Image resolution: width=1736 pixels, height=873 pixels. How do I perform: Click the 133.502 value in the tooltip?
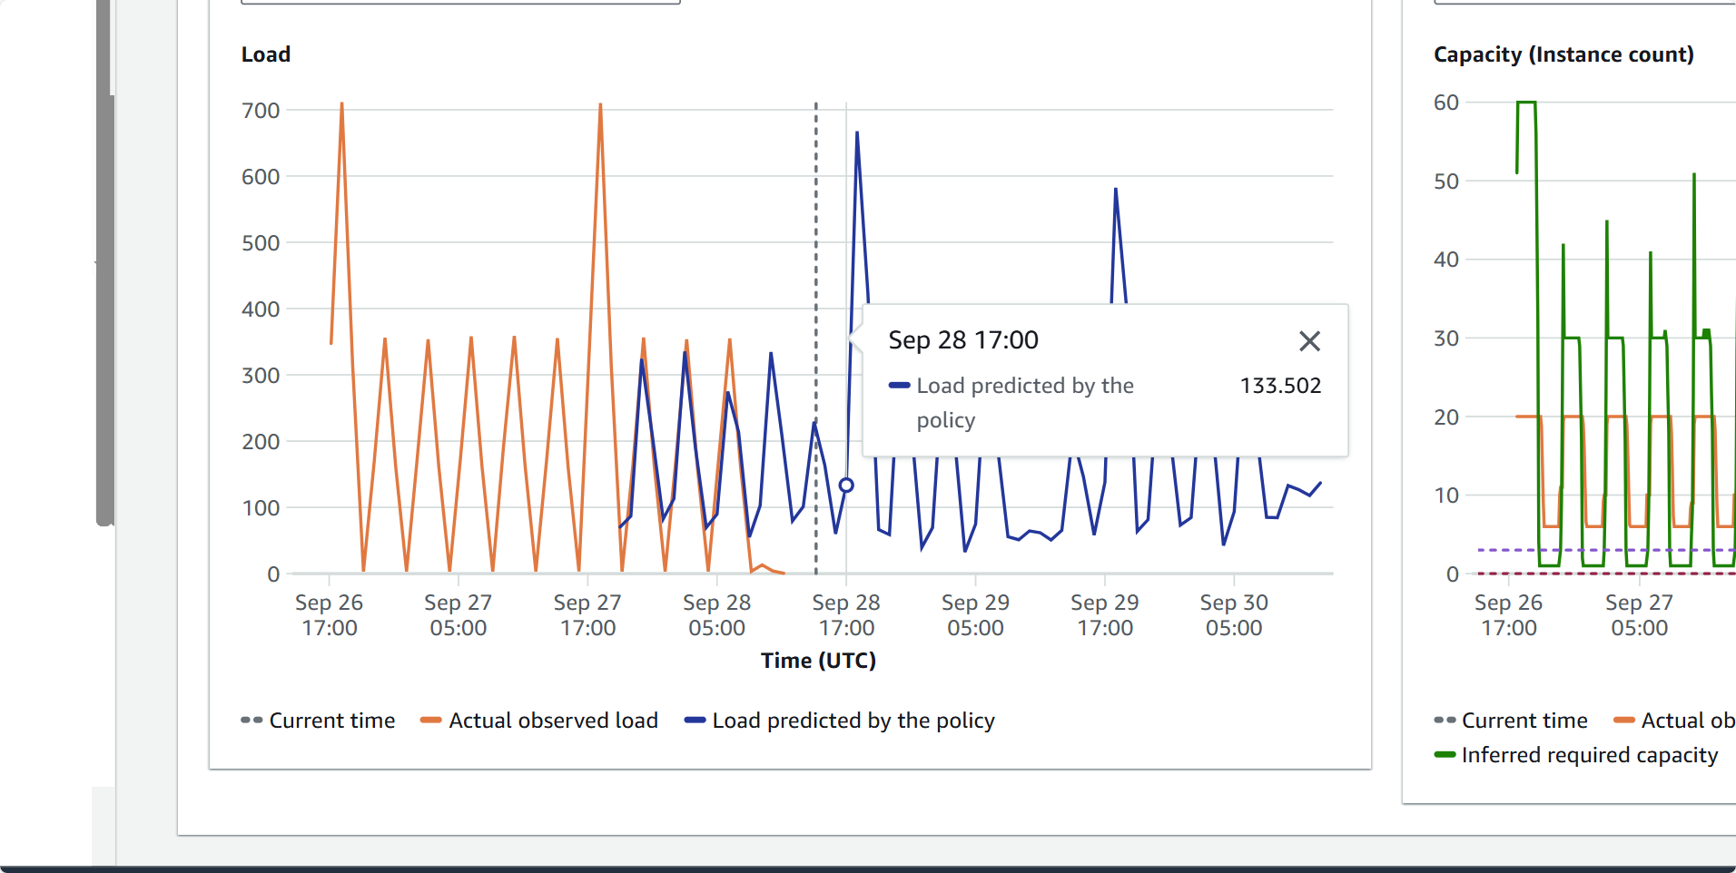pos(1280,386)
